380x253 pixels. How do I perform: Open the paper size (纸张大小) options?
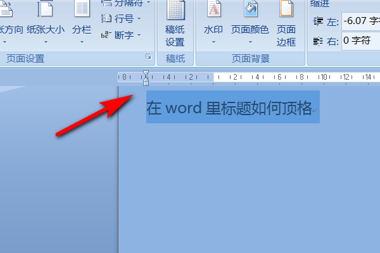pyautogui.click(x=46, y=23)
